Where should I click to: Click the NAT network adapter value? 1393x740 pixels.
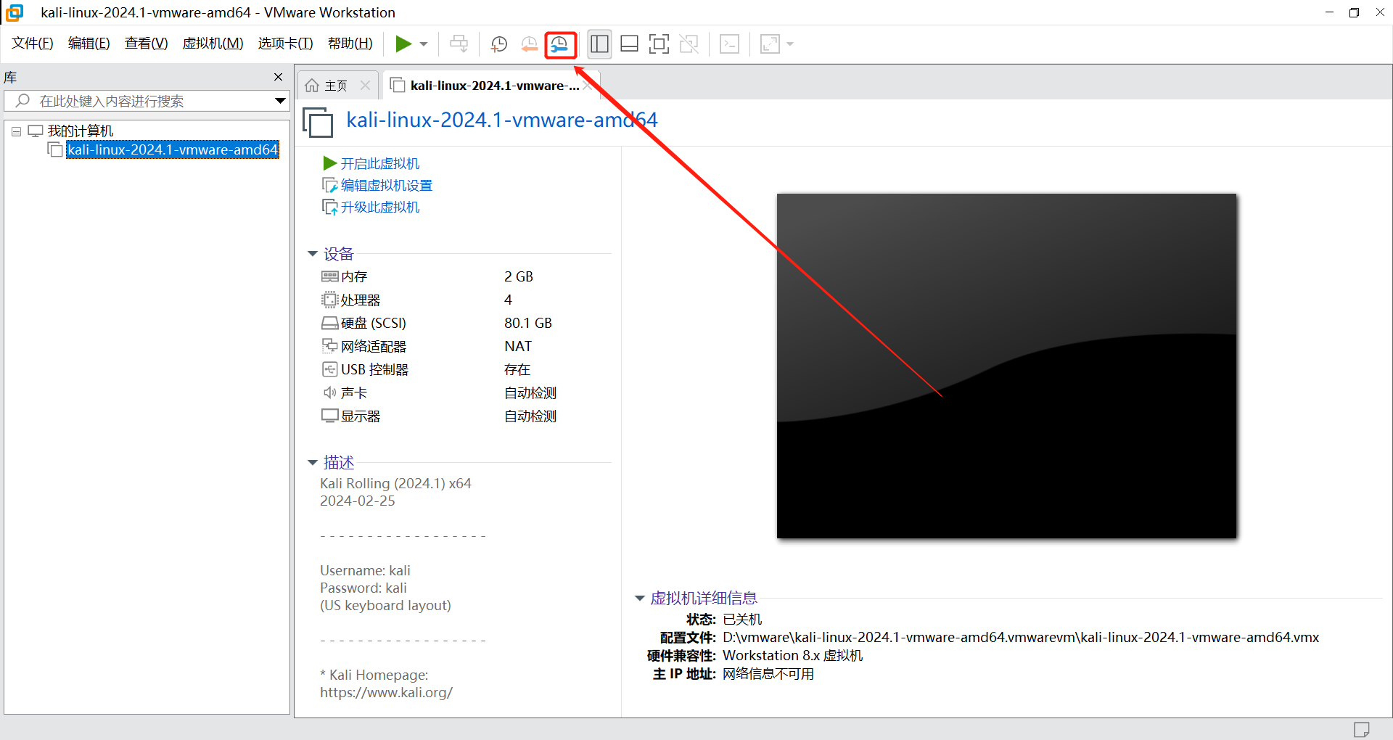coord(518,346)
